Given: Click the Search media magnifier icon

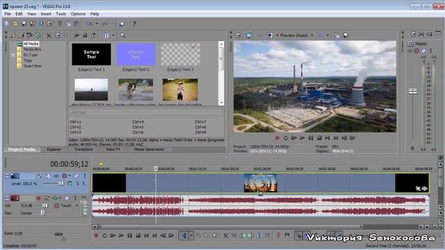Looking at the screenshot, I should pyautogui.click(x=123, y=35).
